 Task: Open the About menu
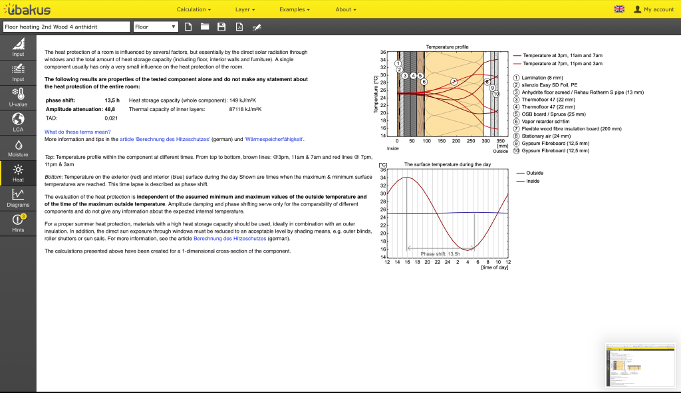pos(346,10)
